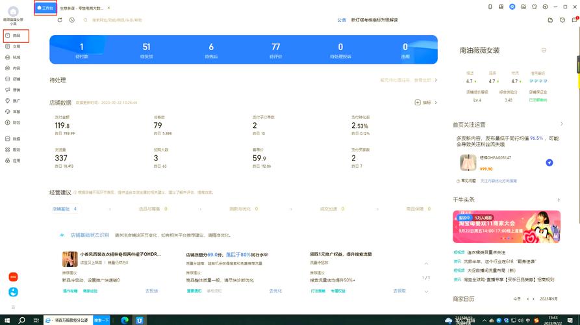This screenshot has height=325, width=580.
Task: Click the 指标 add button in 店铺数据
Action: [423, 103]
